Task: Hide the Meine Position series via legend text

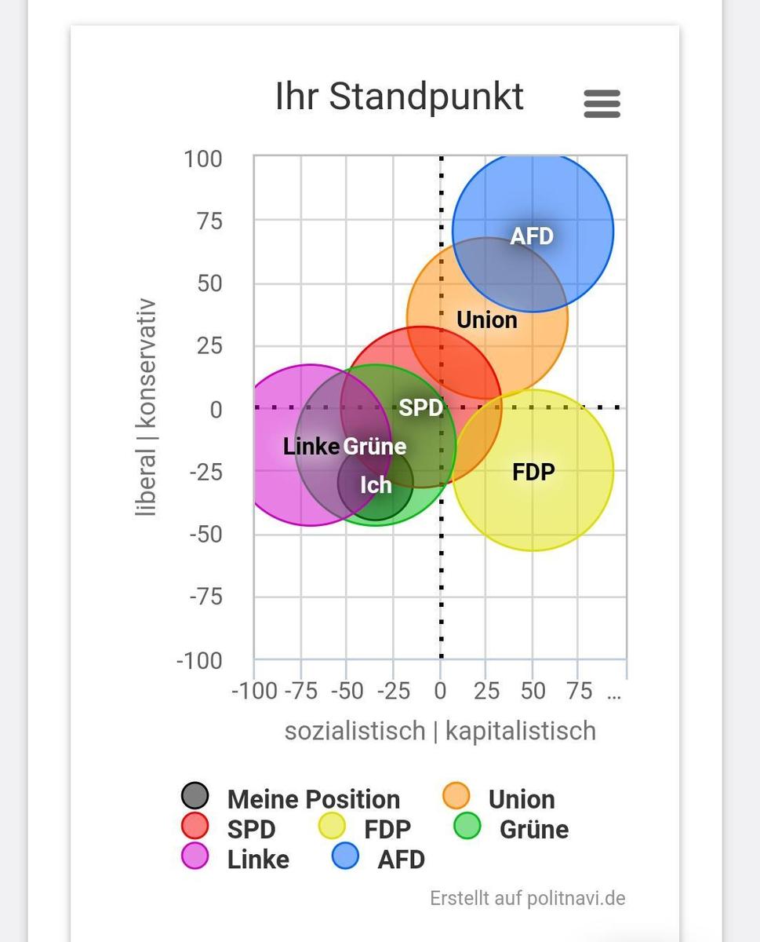Action: 313,799
